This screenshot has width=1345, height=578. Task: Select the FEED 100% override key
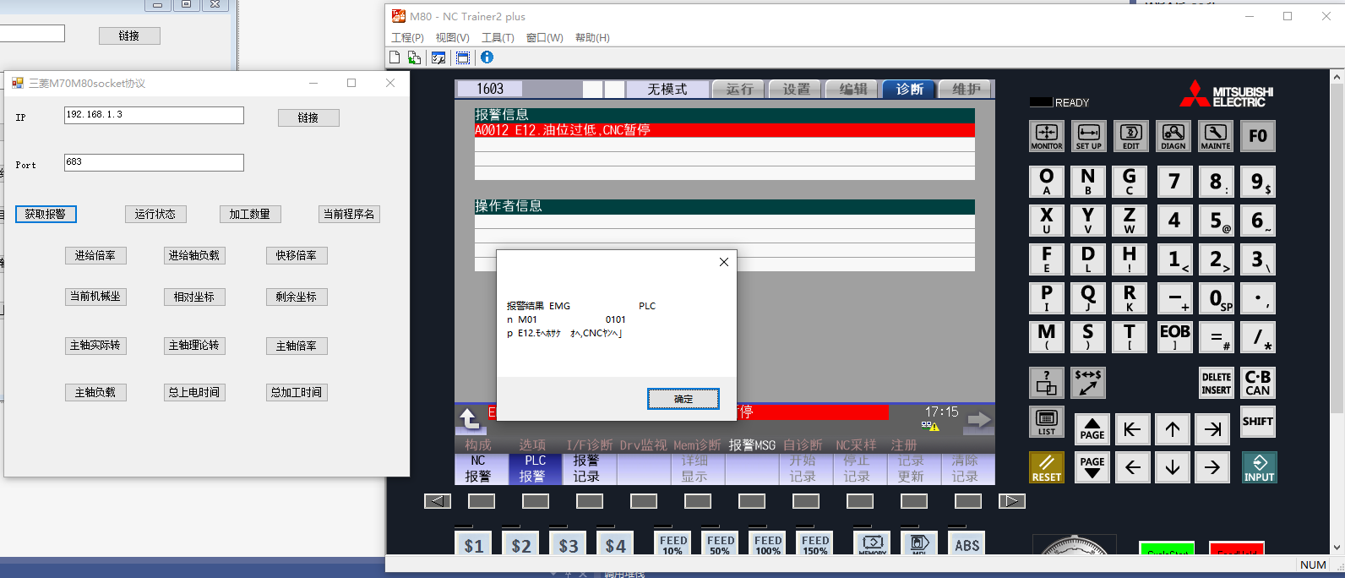767,544
